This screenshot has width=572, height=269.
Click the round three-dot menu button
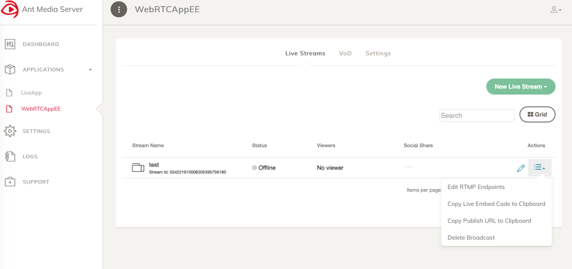(119, 10)
